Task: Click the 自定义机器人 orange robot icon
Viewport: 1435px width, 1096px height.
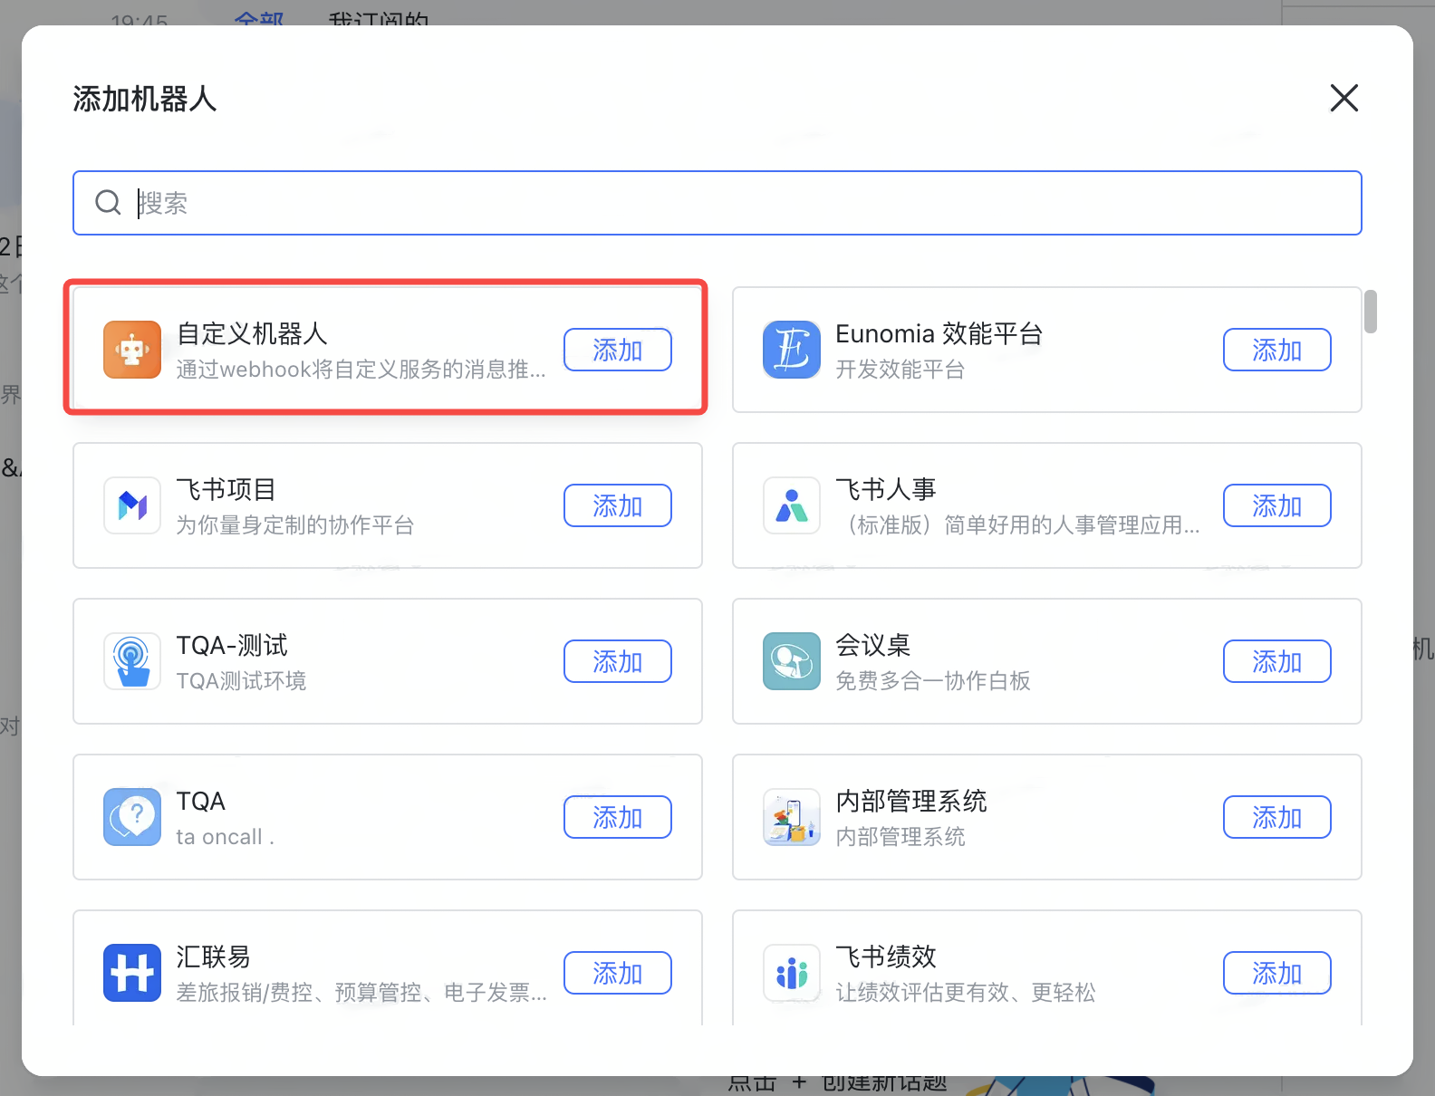Action: [132, 350]
